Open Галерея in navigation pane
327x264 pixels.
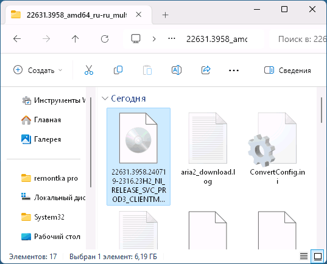pos(41,139)
